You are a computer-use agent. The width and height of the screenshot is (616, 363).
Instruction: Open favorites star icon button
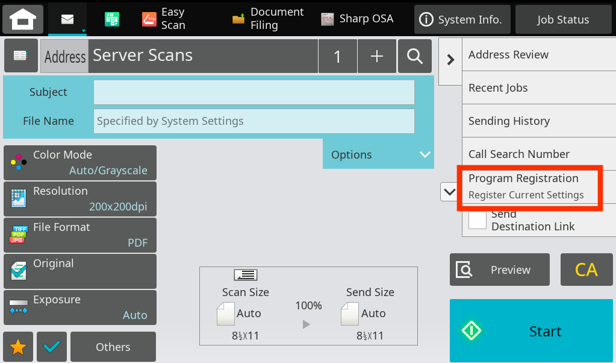click(x=18, y=347)
